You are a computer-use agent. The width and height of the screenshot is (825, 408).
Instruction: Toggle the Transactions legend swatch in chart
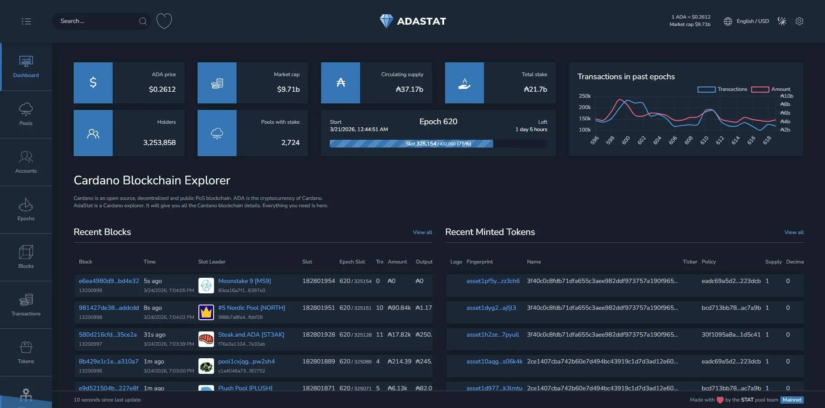tap(706, 90)
